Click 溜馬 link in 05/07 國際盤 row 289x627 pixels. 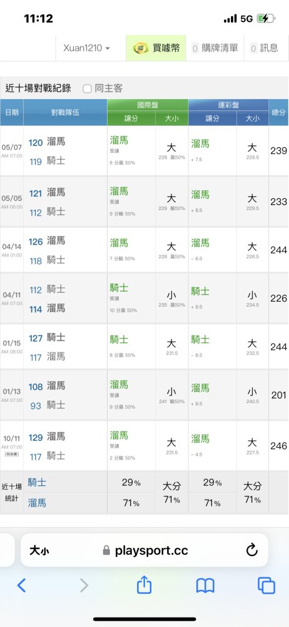(119, 140)
